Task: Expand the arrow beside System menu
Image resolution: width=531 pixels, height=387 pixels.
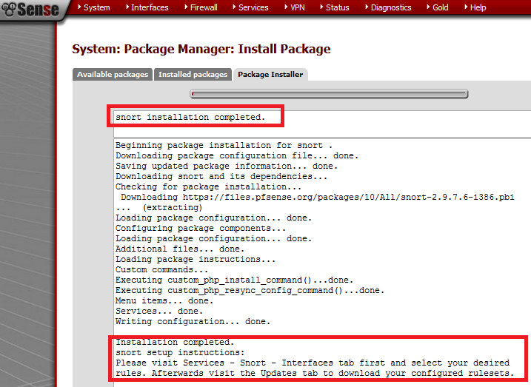Action: pyautogui.click(x=79, y=7)
